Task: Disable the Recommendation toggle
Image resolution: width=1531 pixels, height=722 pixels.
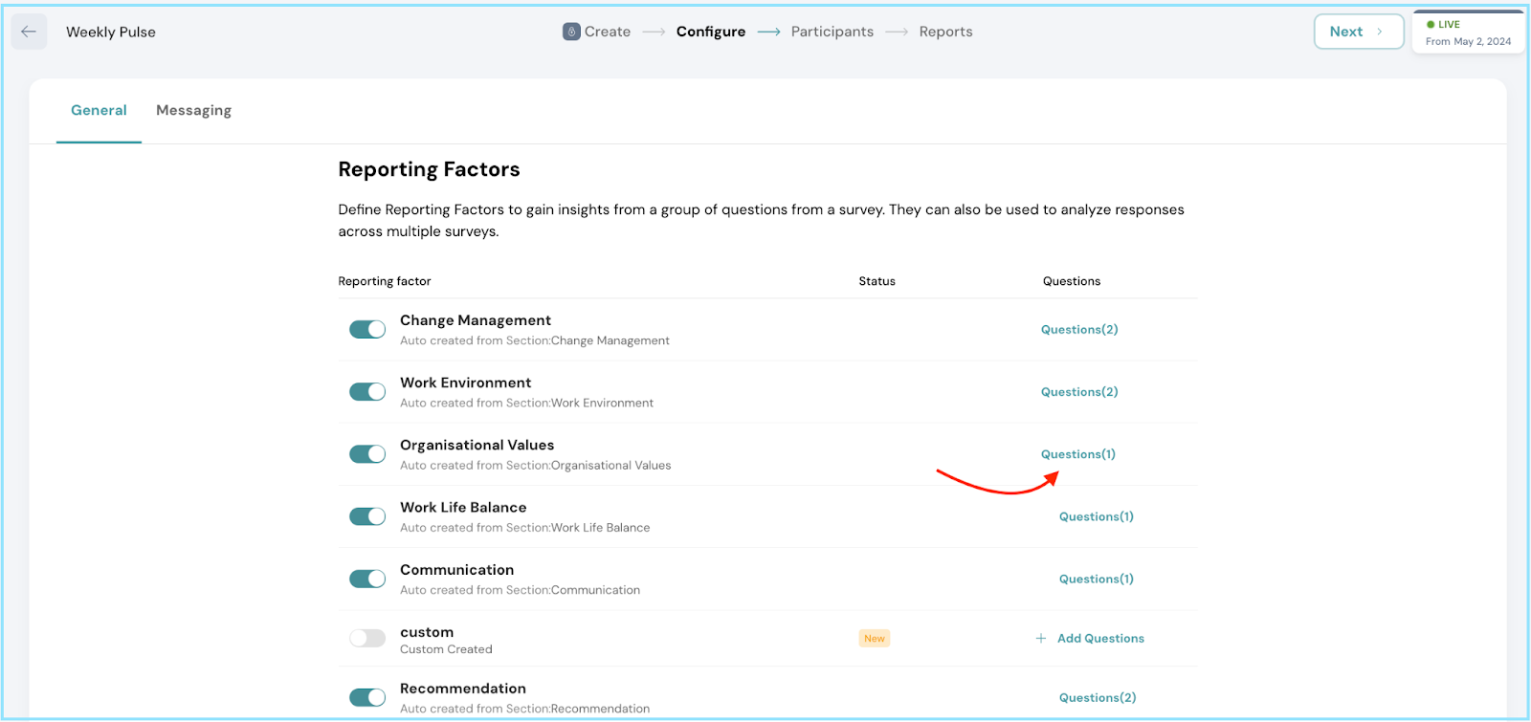Action: [367, 697]
